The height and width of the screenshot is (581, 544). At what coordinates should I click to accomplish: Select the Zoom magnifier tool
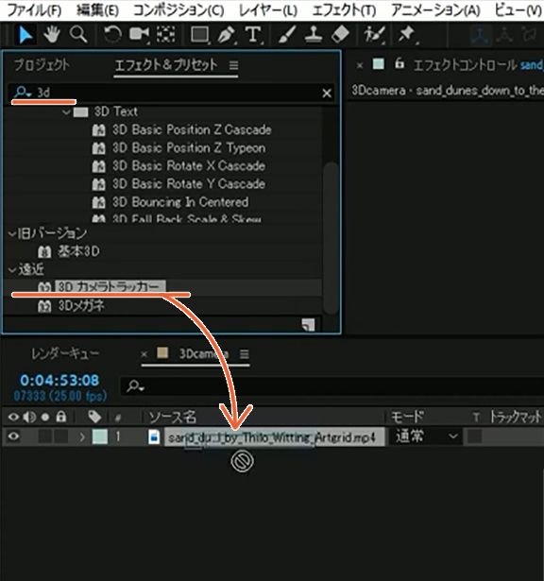tap(78, 35)
